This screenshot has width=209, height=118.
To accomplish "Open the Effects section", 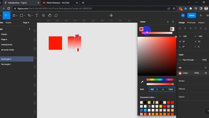I will click(182, 89).
